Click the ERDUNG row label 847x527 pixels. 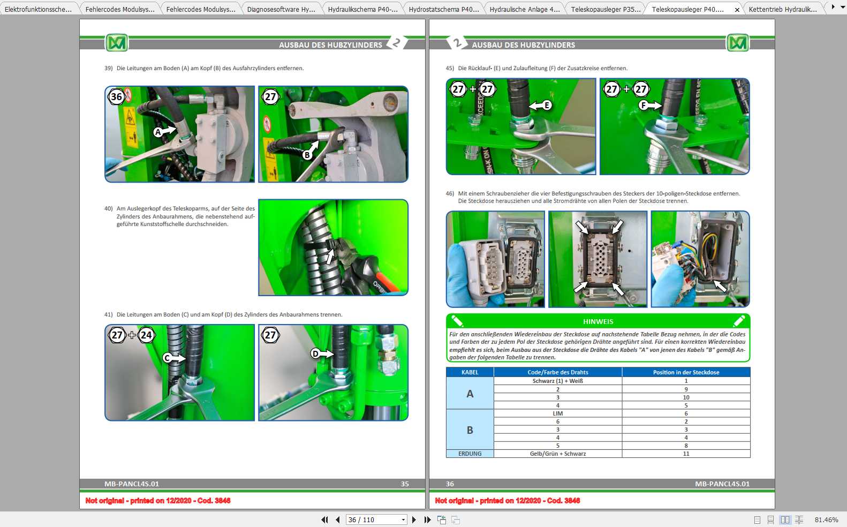pos(470,454)
